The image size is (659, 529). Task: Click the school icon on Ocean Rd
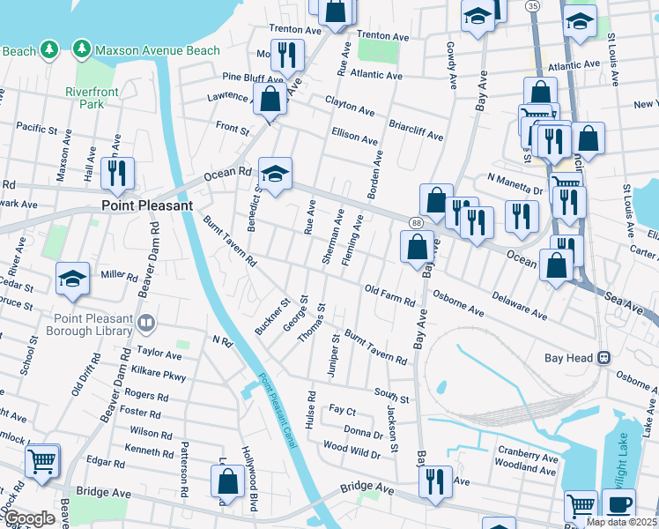[275, 176]
